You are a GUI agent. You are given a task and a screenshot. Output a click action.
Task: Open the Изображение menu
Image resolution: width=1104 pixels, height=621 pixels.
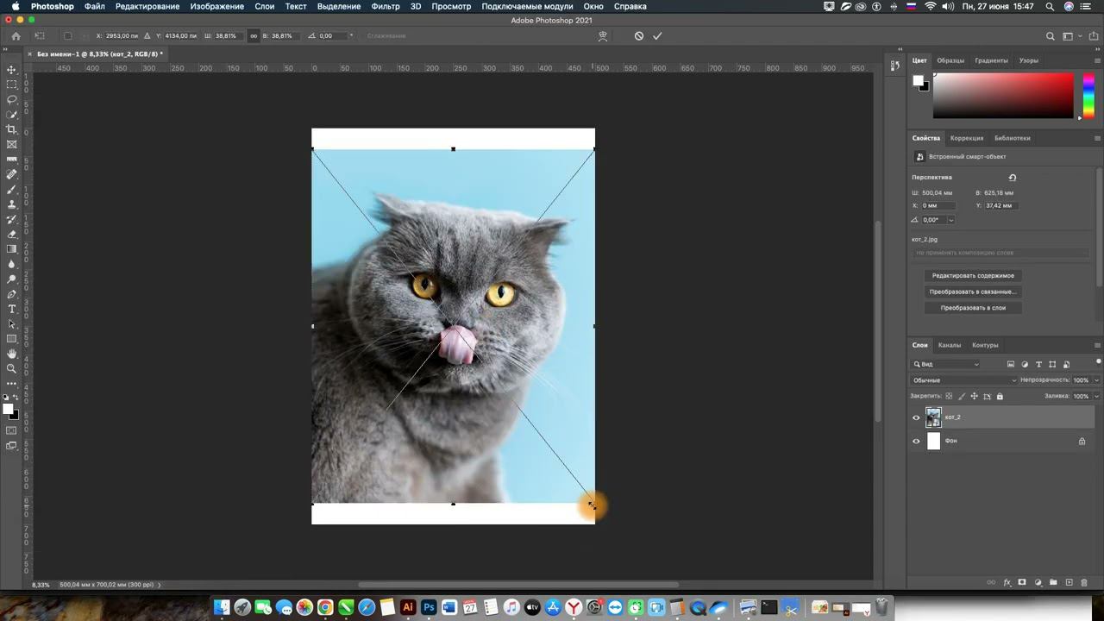click(x=216, y=6)
